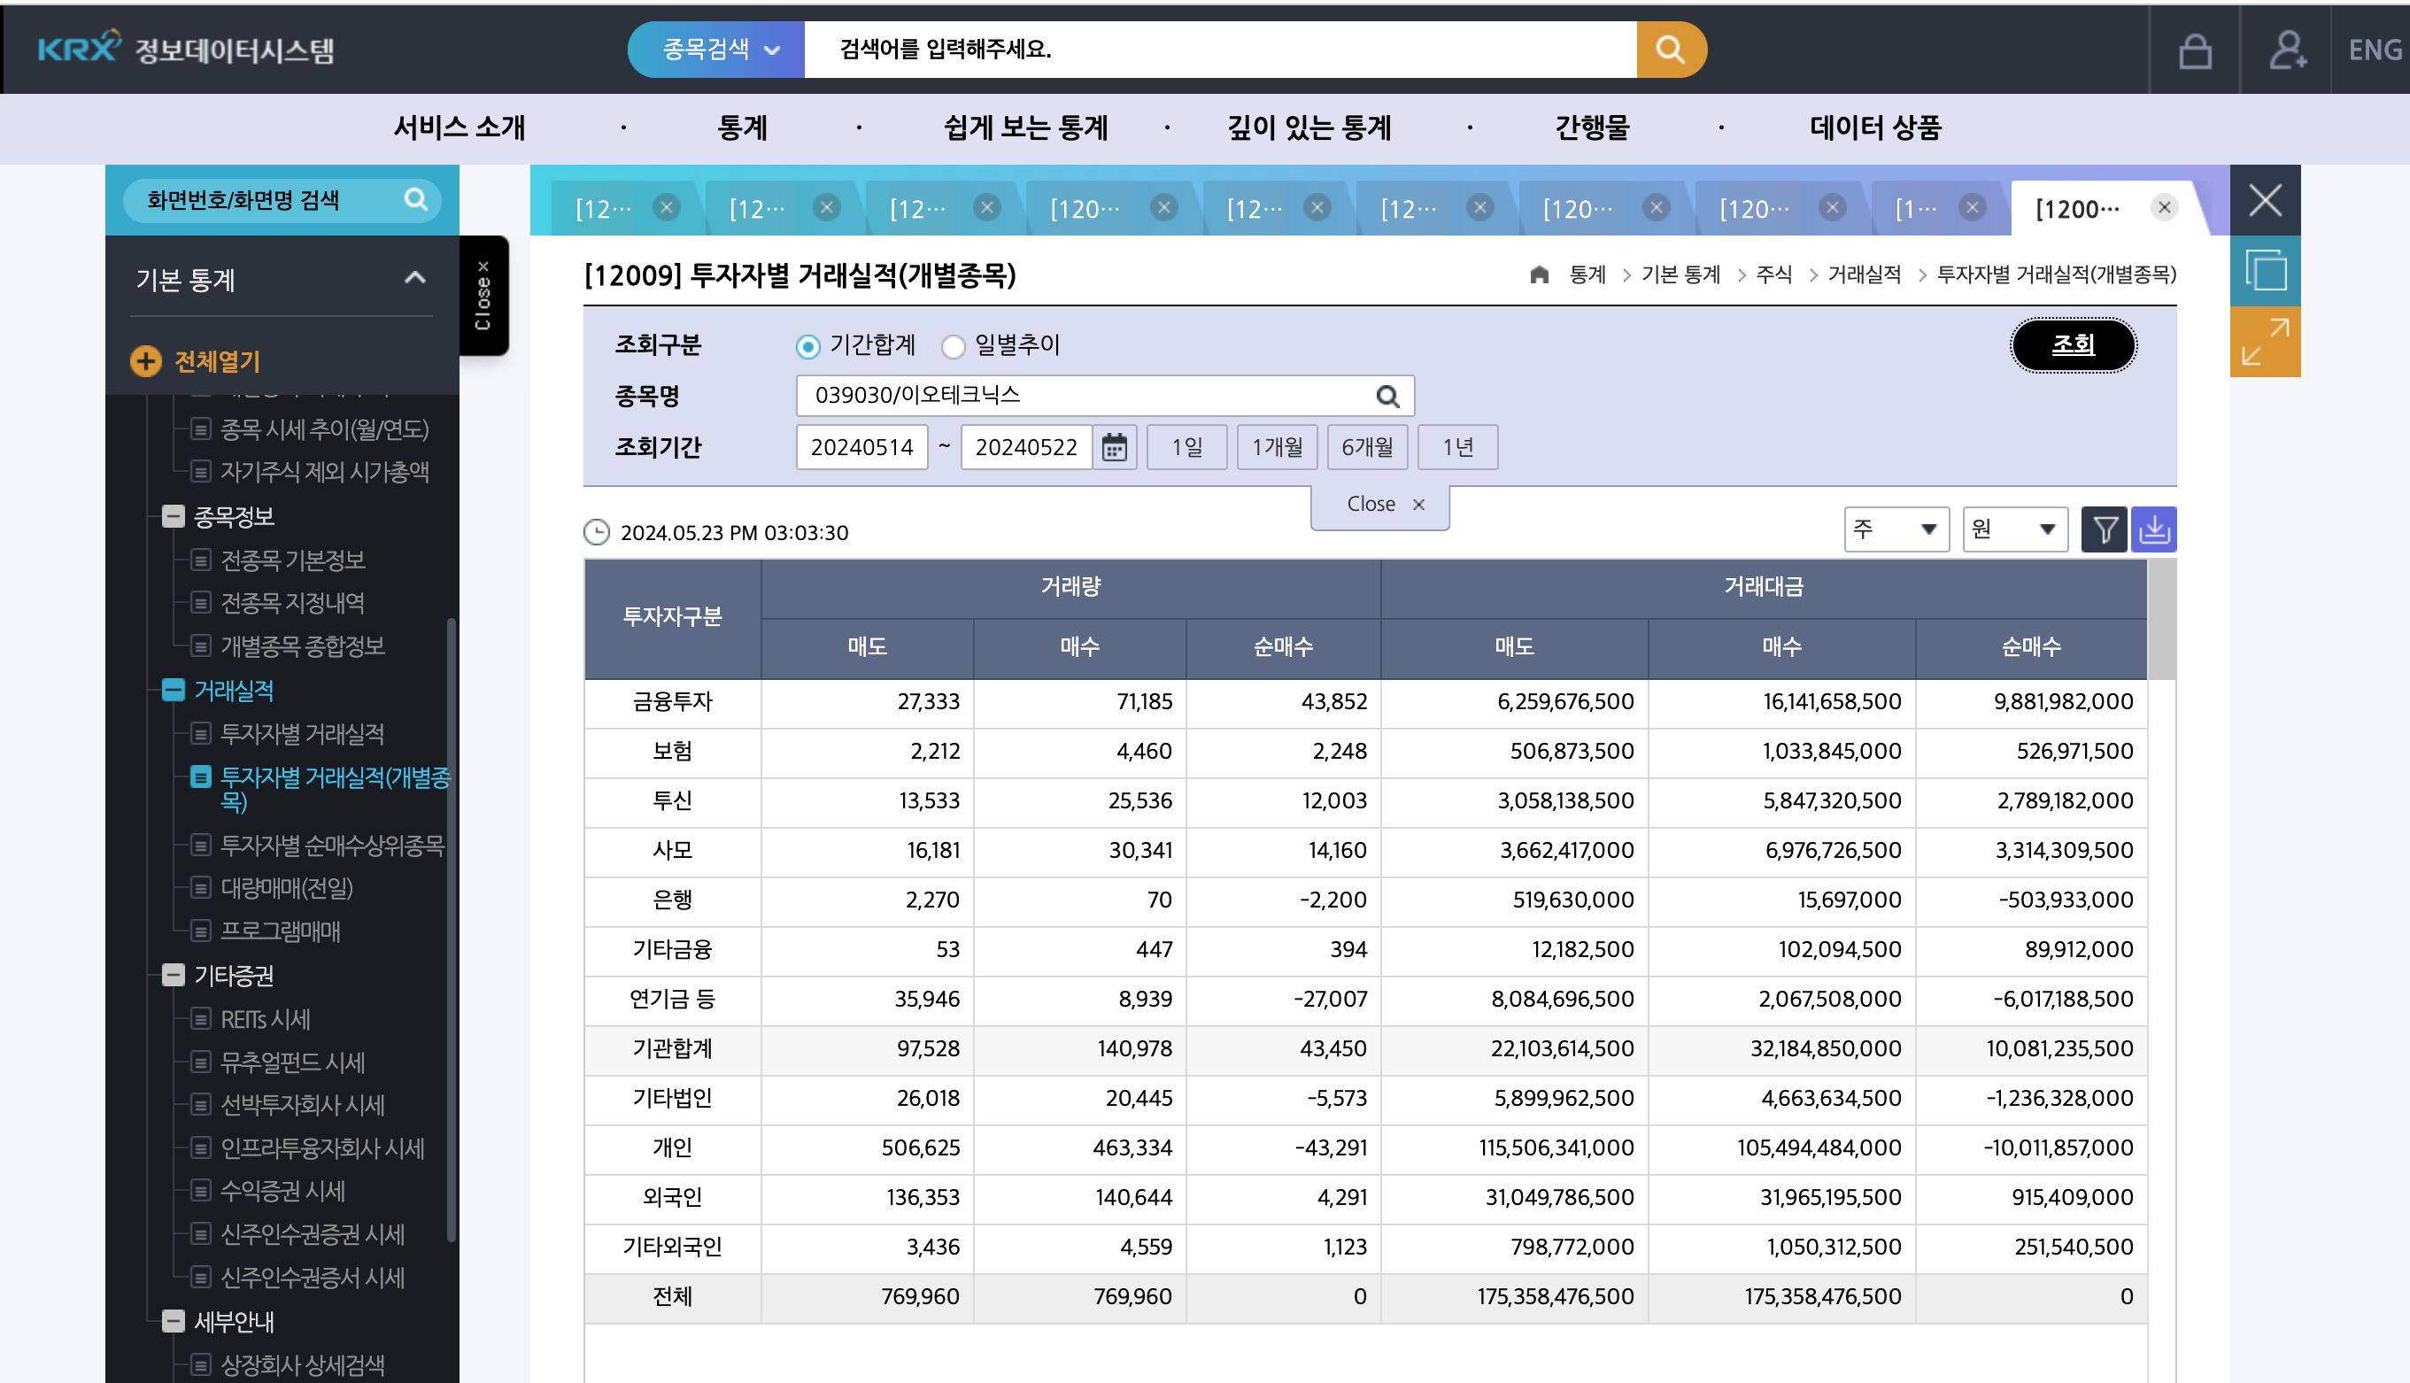The height and width of the screenshot is (1383, 2410).
Task: Select the 일별추이 radio button
Action: pos(954,347)
